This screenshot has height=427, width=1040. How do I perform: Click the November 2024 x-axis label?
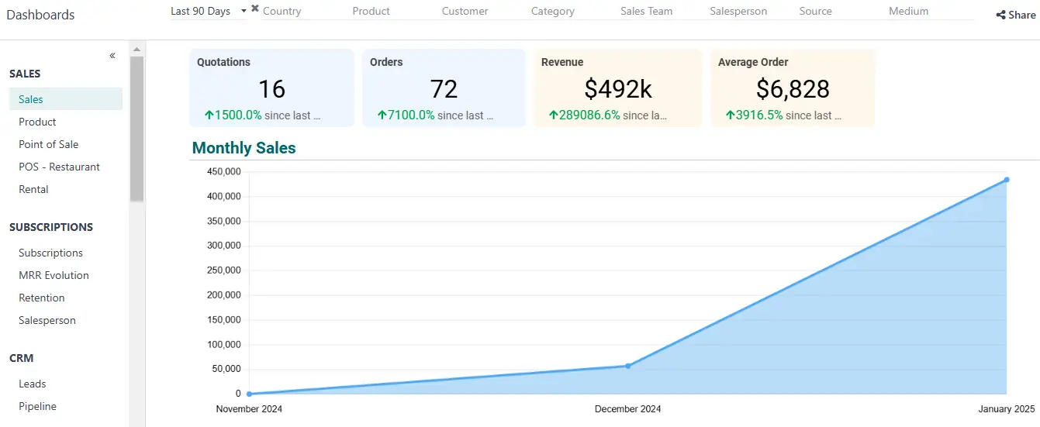pyautogui.click(x=249, y=409)
